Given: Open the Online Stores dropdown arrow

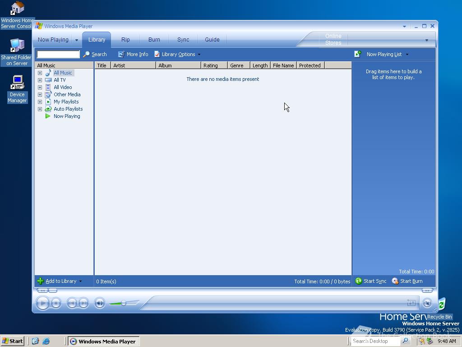Looking at the screenshot, I should click(426, 40).
